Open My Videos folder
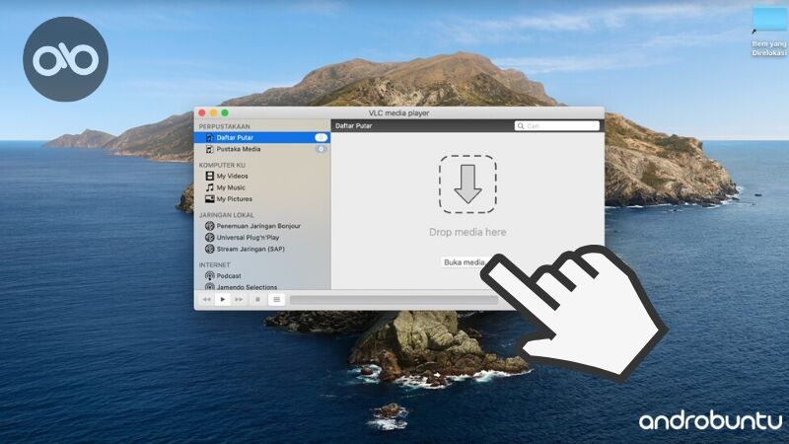 point(232,177)
